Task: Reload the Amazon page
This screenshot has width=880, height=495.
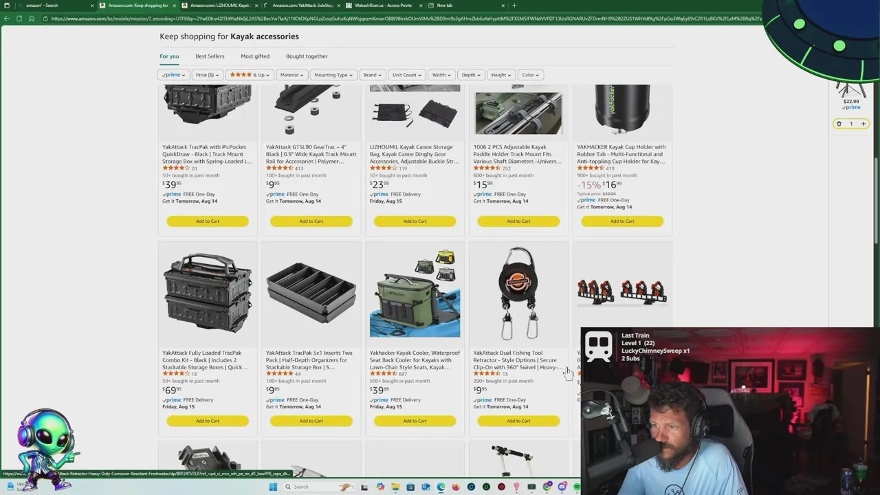Action: click(19, 19)
